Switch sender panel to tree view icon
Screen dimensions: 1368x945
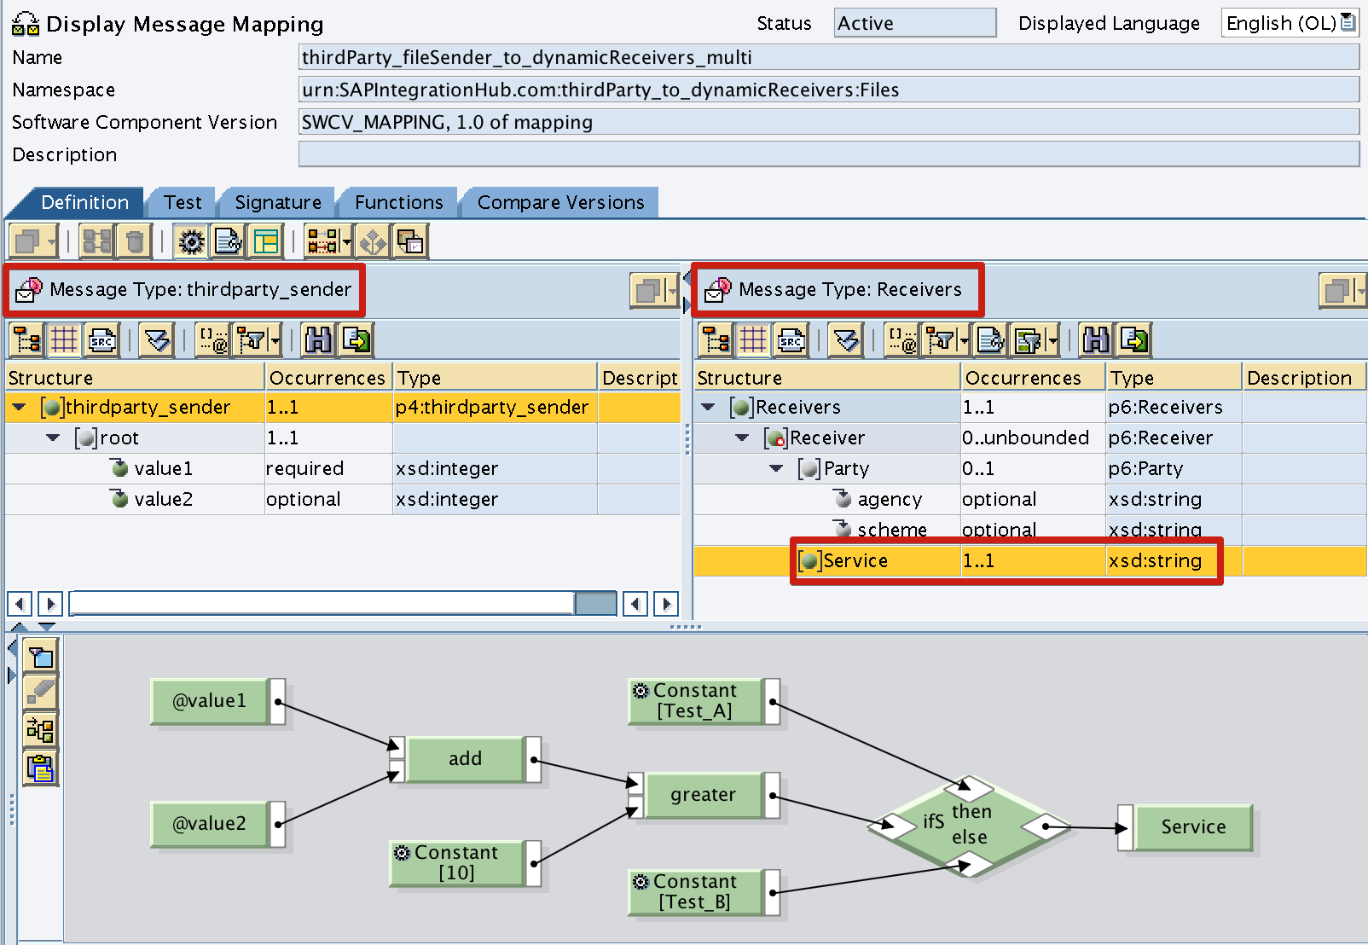pyautogui.click(x=26, y=339)
